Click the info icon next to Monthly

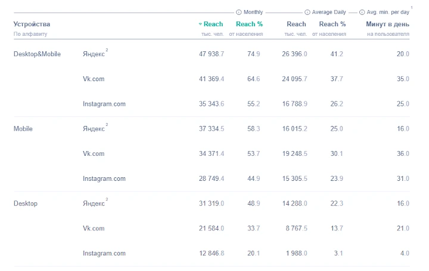239,12
